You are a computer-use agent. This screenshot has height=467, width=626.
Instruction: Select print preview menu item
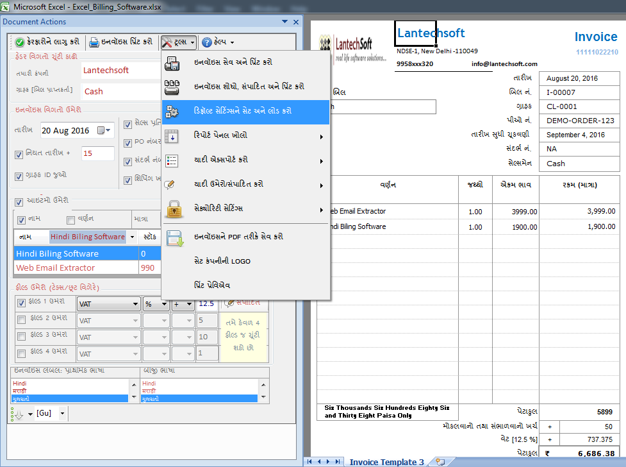(x=245, y=285)
